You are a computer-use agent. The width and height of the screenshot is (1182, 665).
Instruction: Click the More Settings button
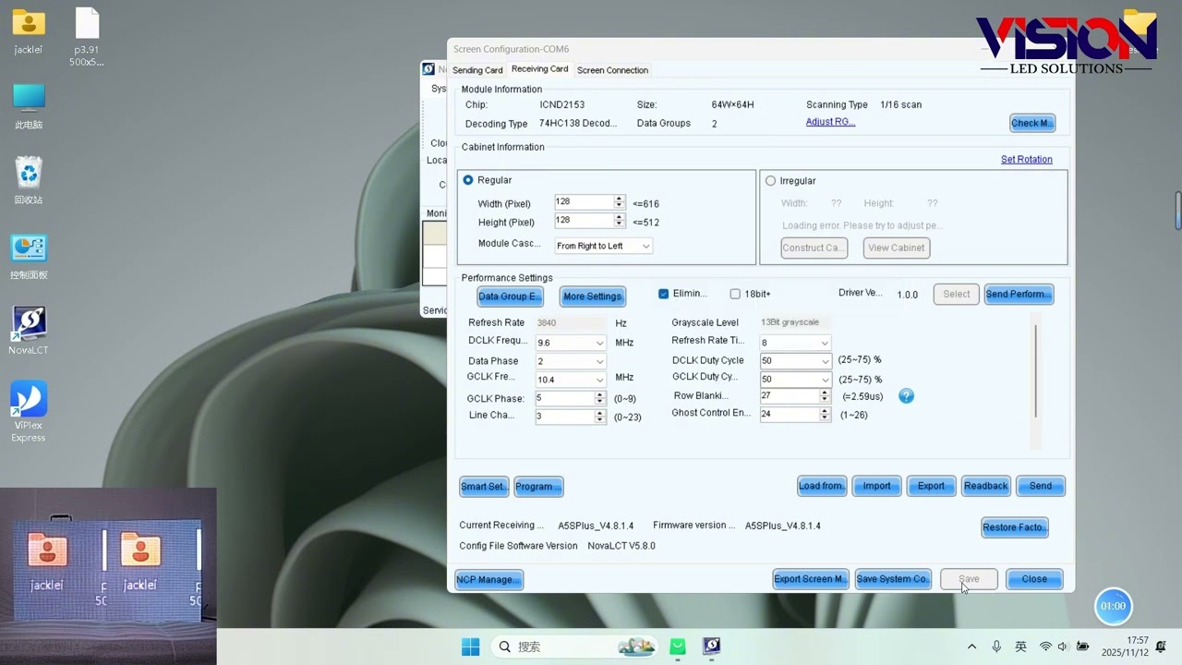(x=592, y=296)
